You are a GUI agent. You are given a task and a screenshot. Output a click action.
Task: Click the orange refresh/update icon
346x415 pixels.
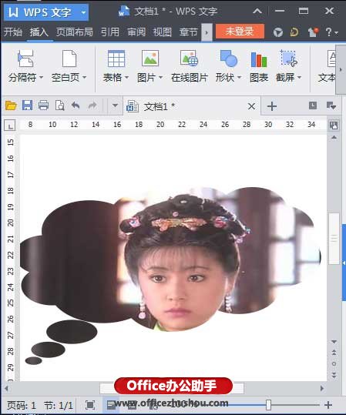[x=294, y=32]
